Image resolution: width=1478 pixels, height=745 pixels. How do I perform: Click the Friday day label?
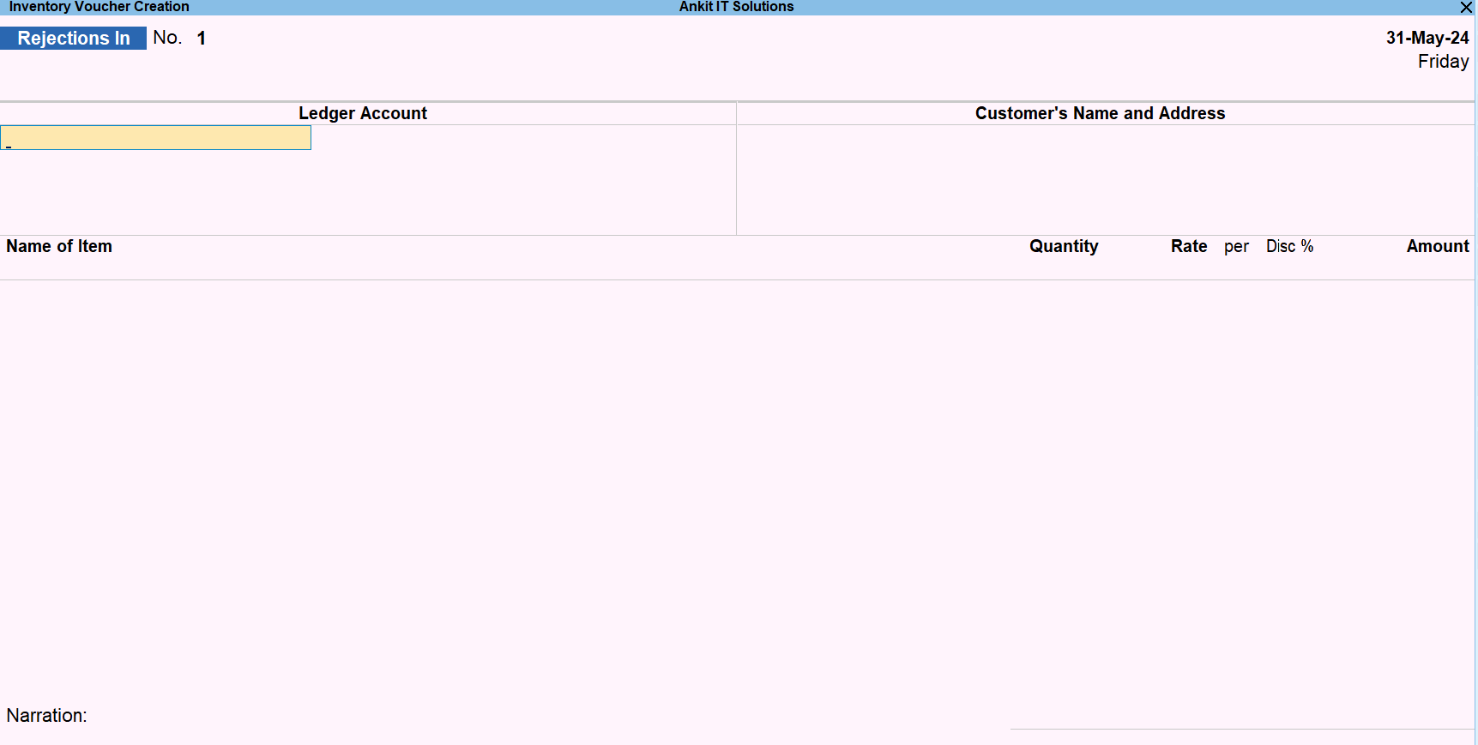[x=1443, y=62]
